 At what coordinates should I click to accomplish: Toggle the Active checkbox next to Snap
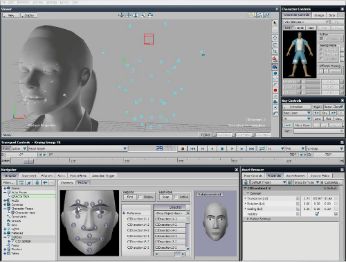tap(176, 197)
